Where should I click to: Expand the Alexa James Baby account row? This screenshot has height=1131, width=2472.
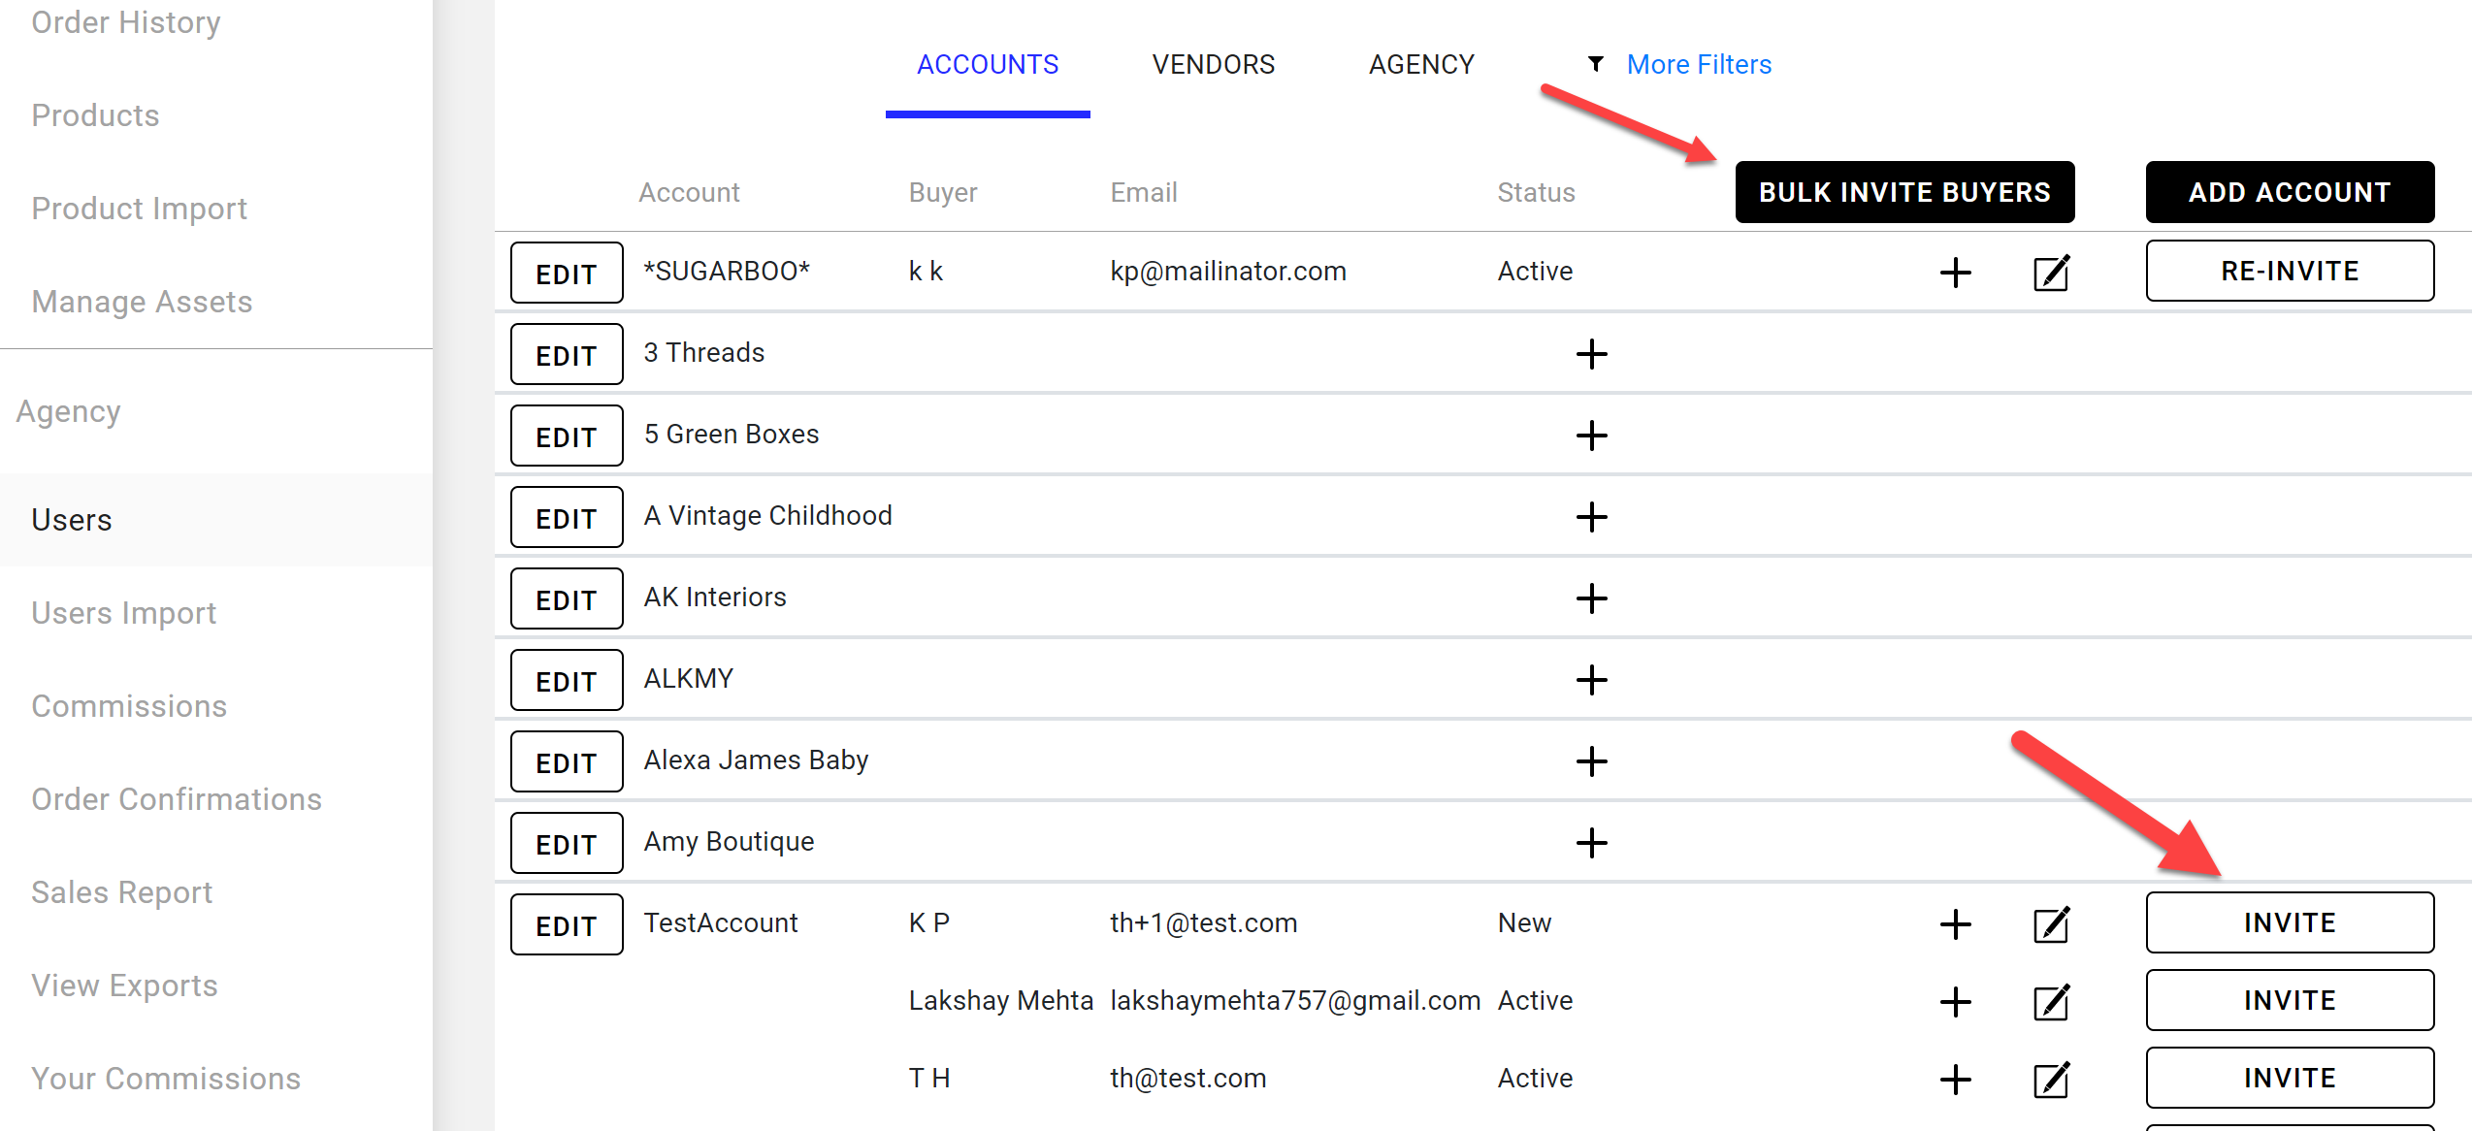1591,761
